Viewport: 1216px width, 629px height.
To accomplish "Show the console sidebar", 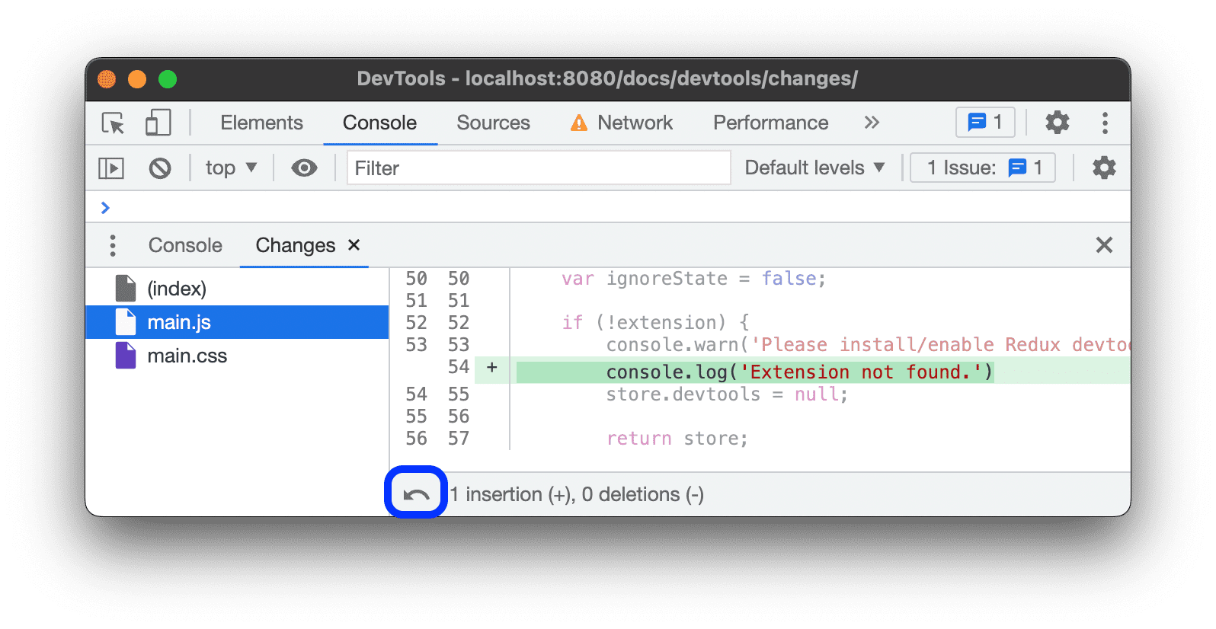I will (x=111, y=168).
